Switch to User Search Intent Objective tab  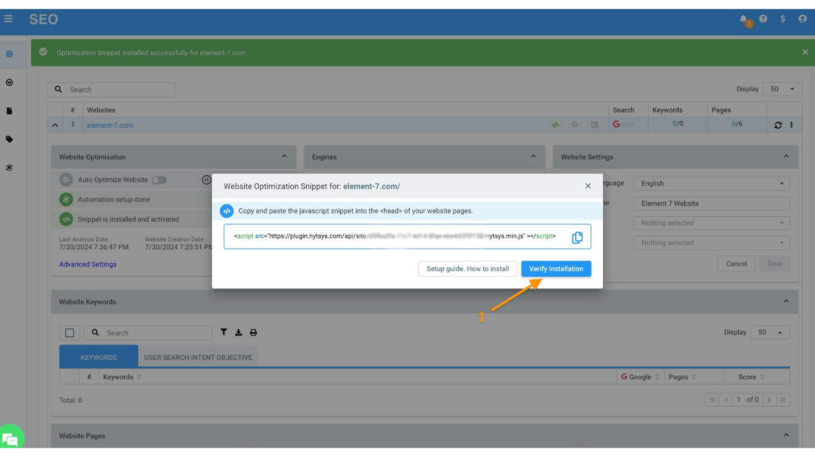pos(198,357)
